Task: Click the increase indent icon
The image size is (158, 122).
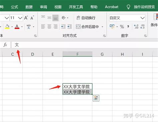Action: click(70, 27)
